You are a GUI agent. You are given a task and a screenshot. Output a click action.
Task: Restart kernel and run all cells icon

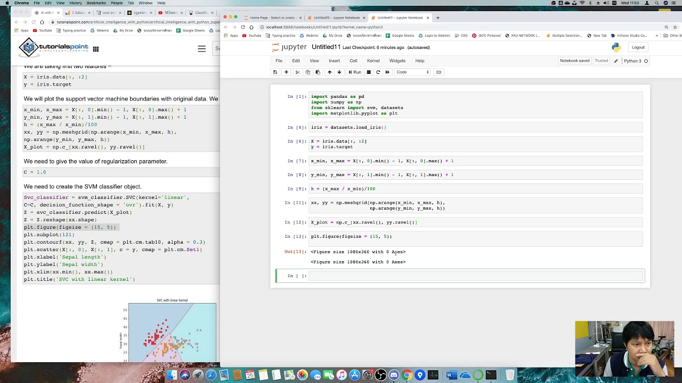click(387, 72)
